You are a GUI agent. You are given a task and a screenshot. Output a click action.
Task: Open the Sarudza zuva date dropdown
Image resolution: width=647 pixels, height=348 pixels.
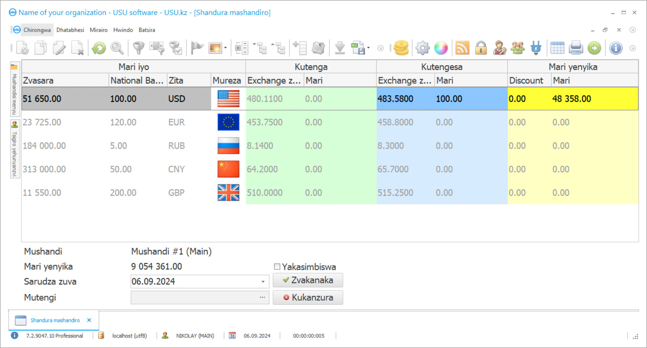263,281
